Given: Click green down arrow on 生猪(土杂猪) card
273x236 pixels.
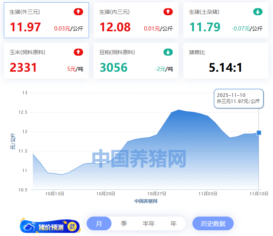Looking at the screenshot, I should (x=258, y=12).
